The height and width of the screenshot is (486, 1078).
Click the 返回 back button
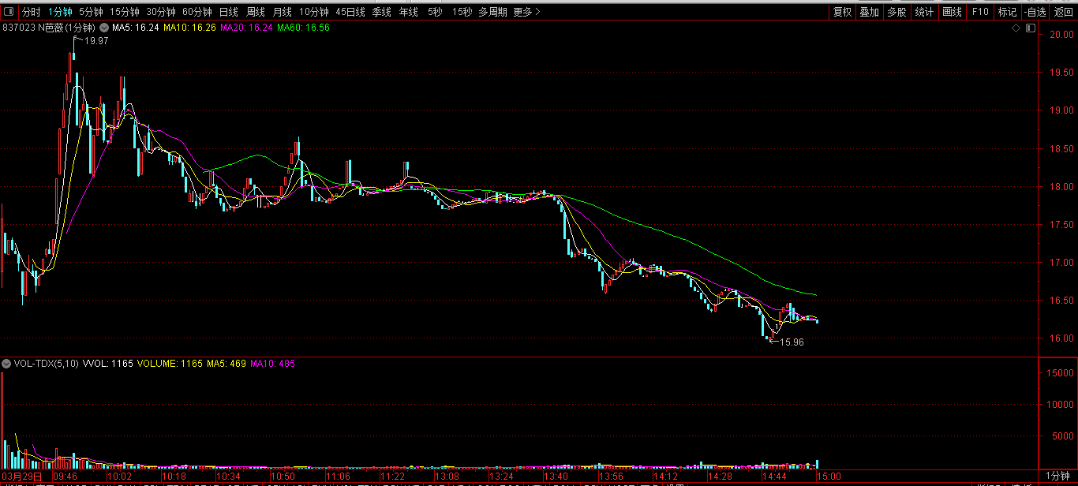[1064, 12]
